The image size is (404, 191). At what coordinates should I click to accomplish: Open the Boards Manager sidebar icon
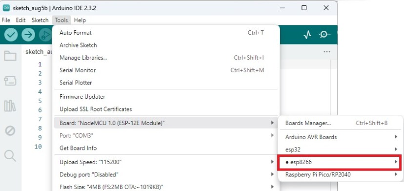(10, 81)
